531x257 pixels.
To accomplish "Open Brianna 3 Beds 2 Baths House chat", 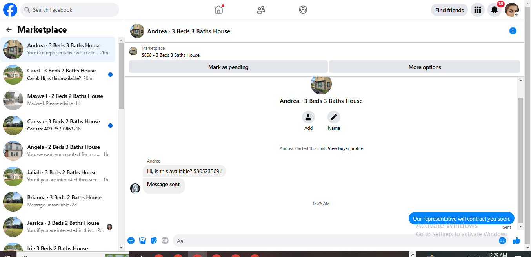I will coord(58,201).
